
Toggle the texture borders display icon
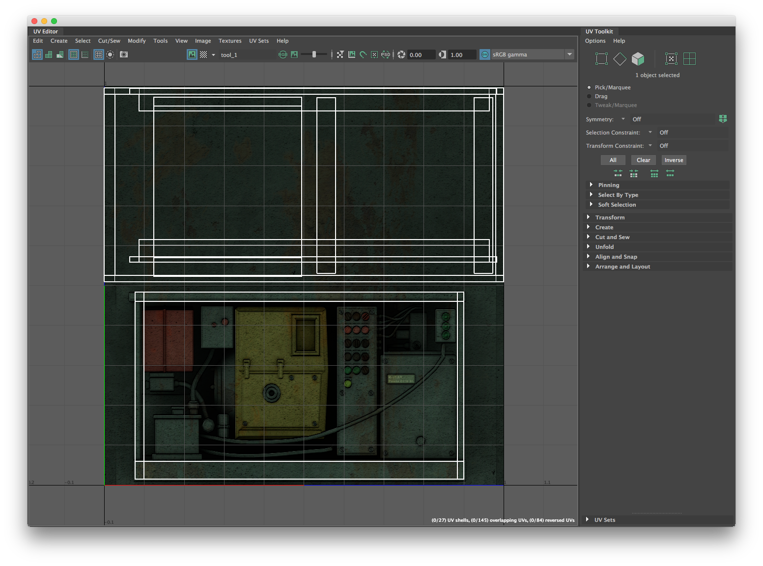74,54
